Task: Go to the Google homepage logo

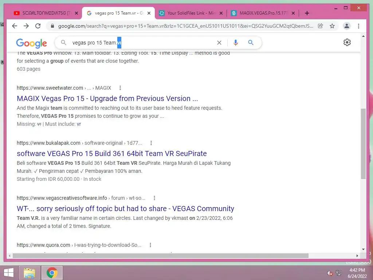Action: coord(31,43)
